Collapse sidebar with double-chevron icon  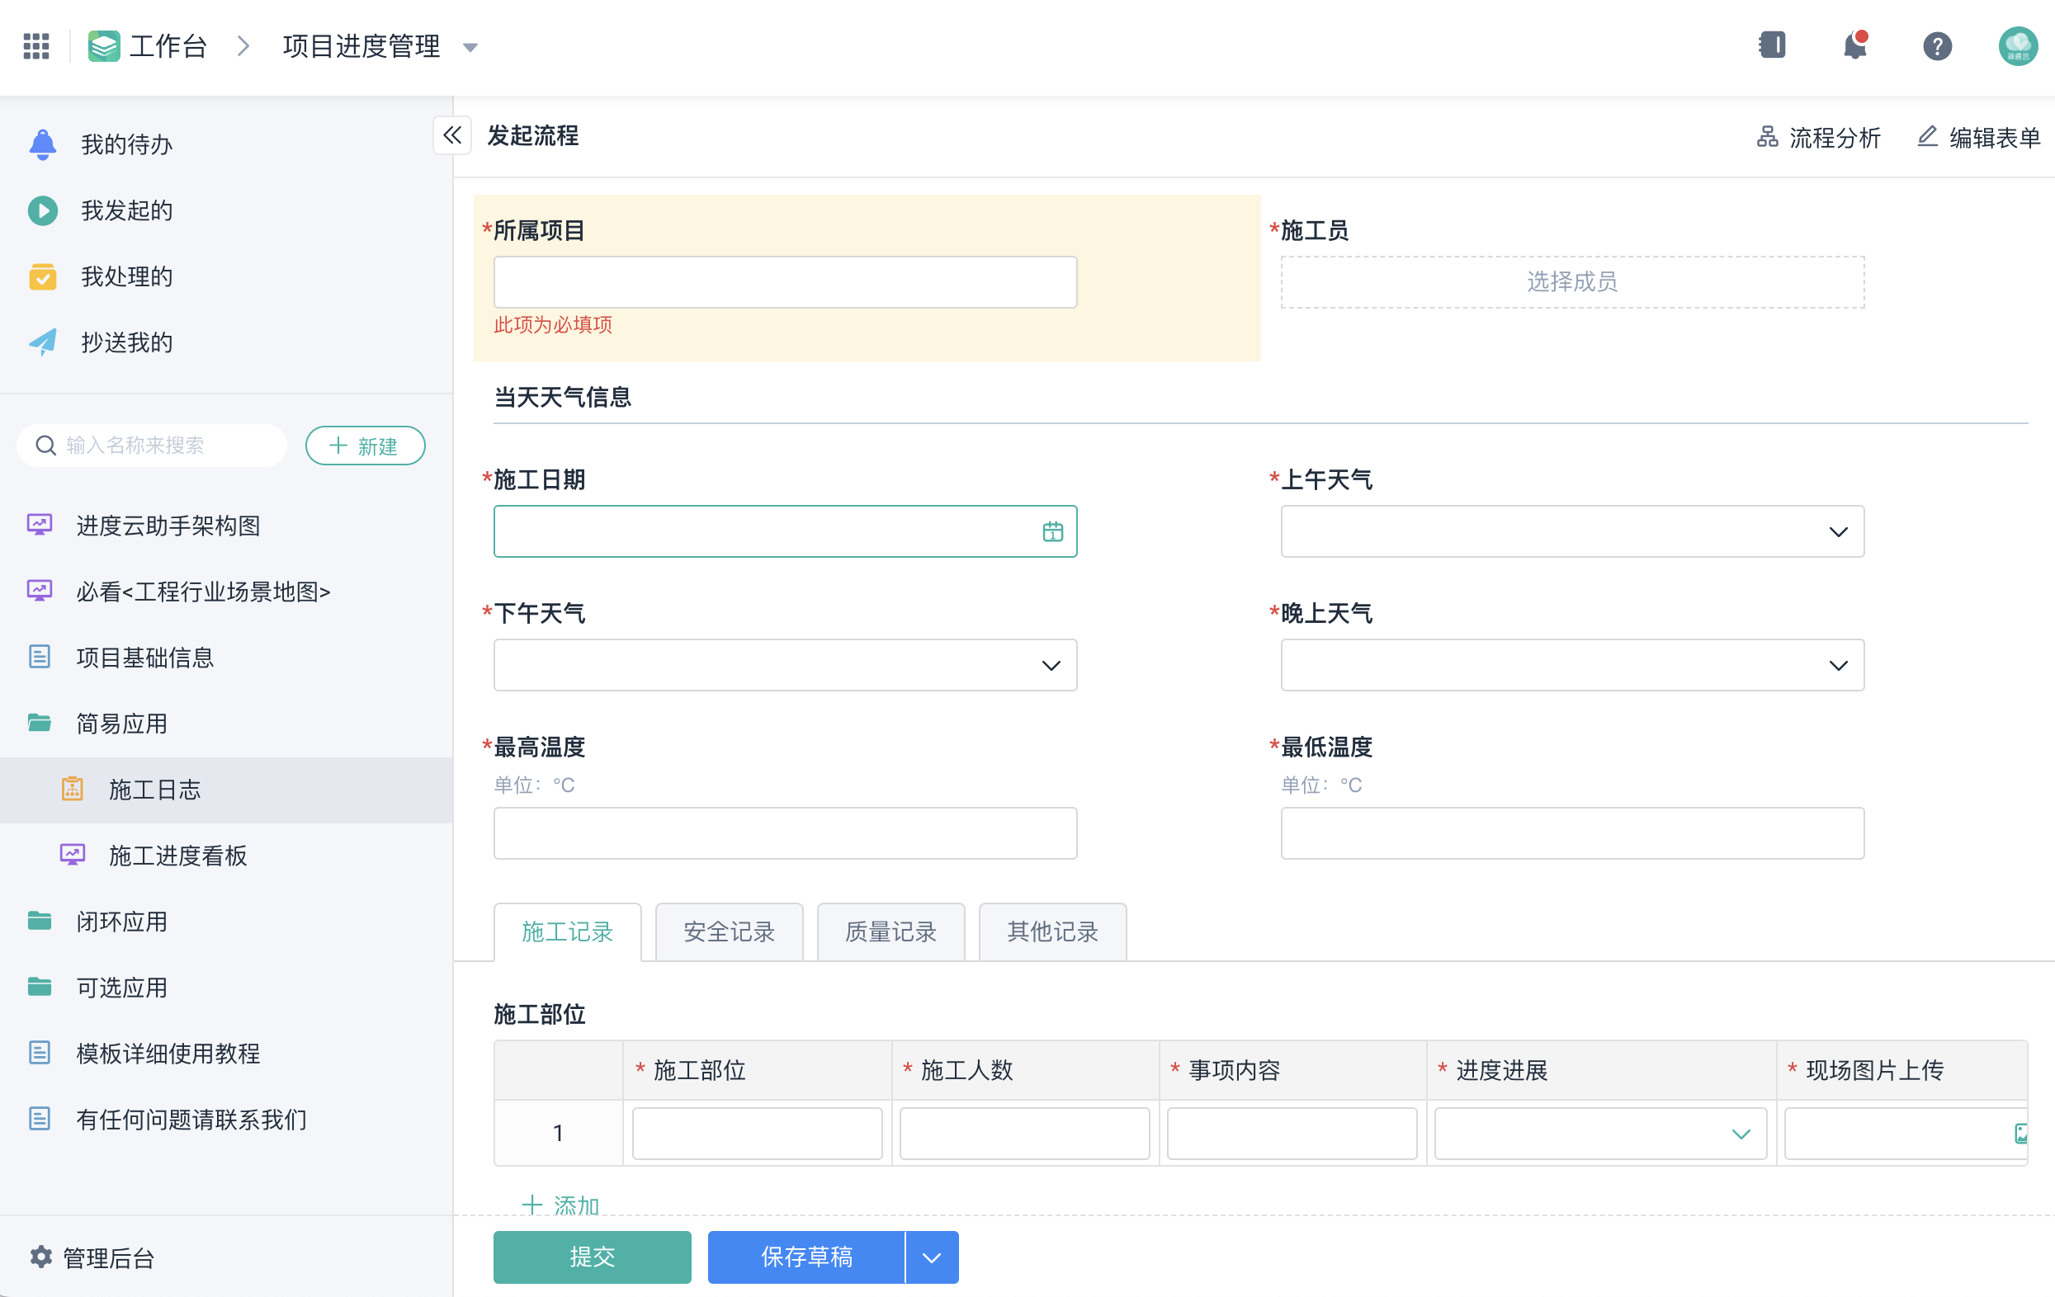coord(452,135)
